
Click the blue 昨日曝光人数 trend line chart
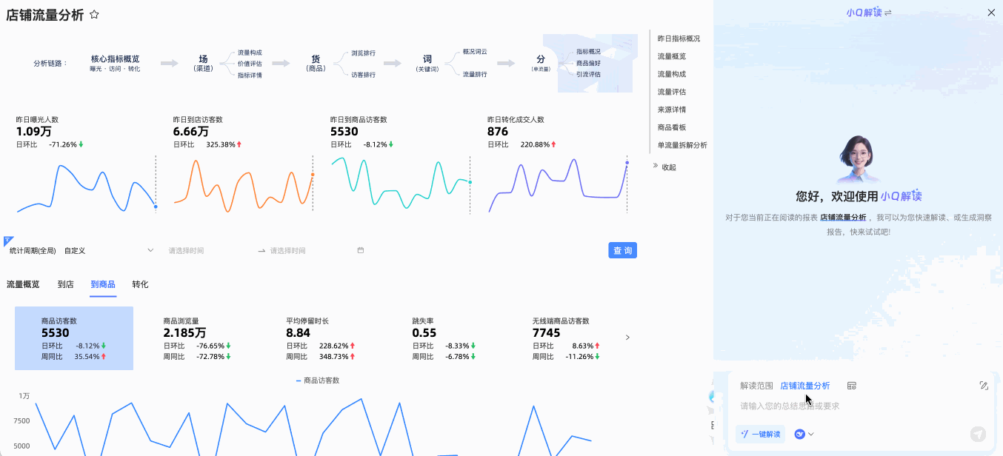pyautogui.click(x=86, y=188)
